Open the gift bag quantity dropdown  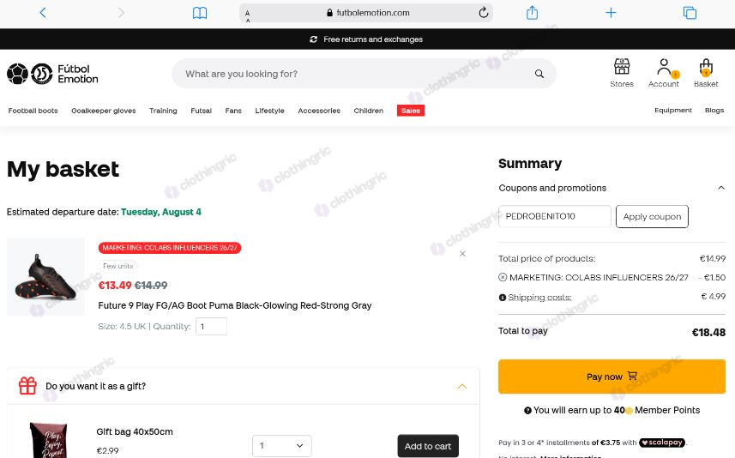point(281,446)
